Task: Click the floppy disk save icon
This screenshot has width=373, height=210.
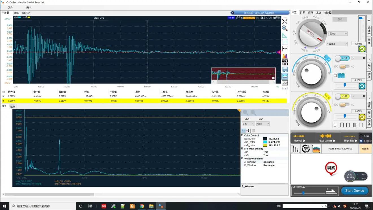Action: pyautogui.click(x=285, y=69)
